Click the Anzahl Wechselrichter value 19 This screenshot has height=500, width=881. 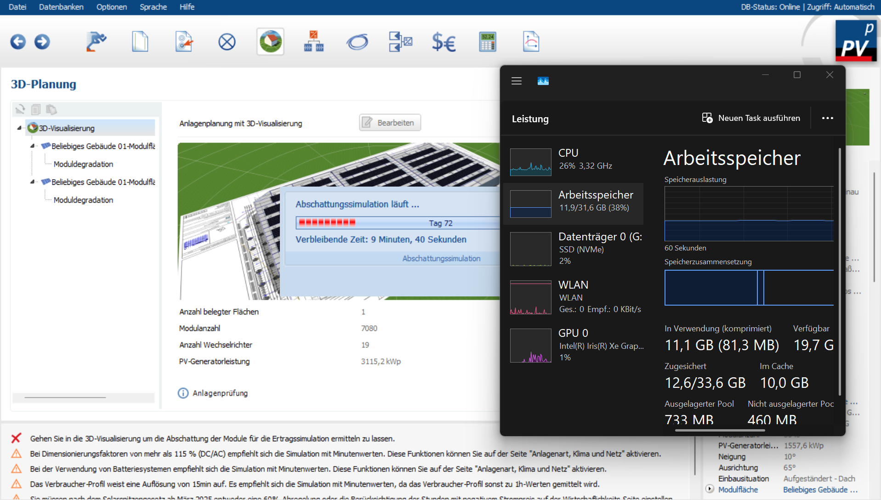pos(365,345)
